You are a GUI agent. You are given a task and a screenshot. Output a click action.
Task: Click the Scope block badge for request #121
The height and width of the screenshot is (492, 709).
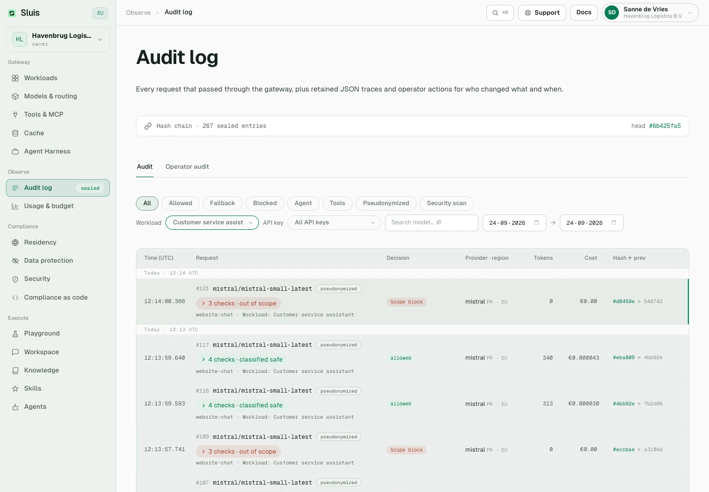[x=407, y=302]
